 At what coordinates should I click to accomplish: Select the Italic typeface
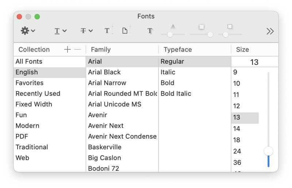pos(195,72)
